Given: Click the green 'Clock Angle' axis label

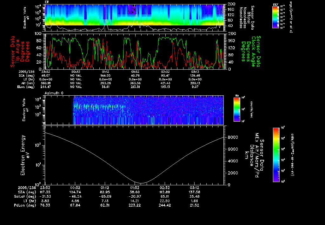Looking at the screenshot, I should [253, 51].
